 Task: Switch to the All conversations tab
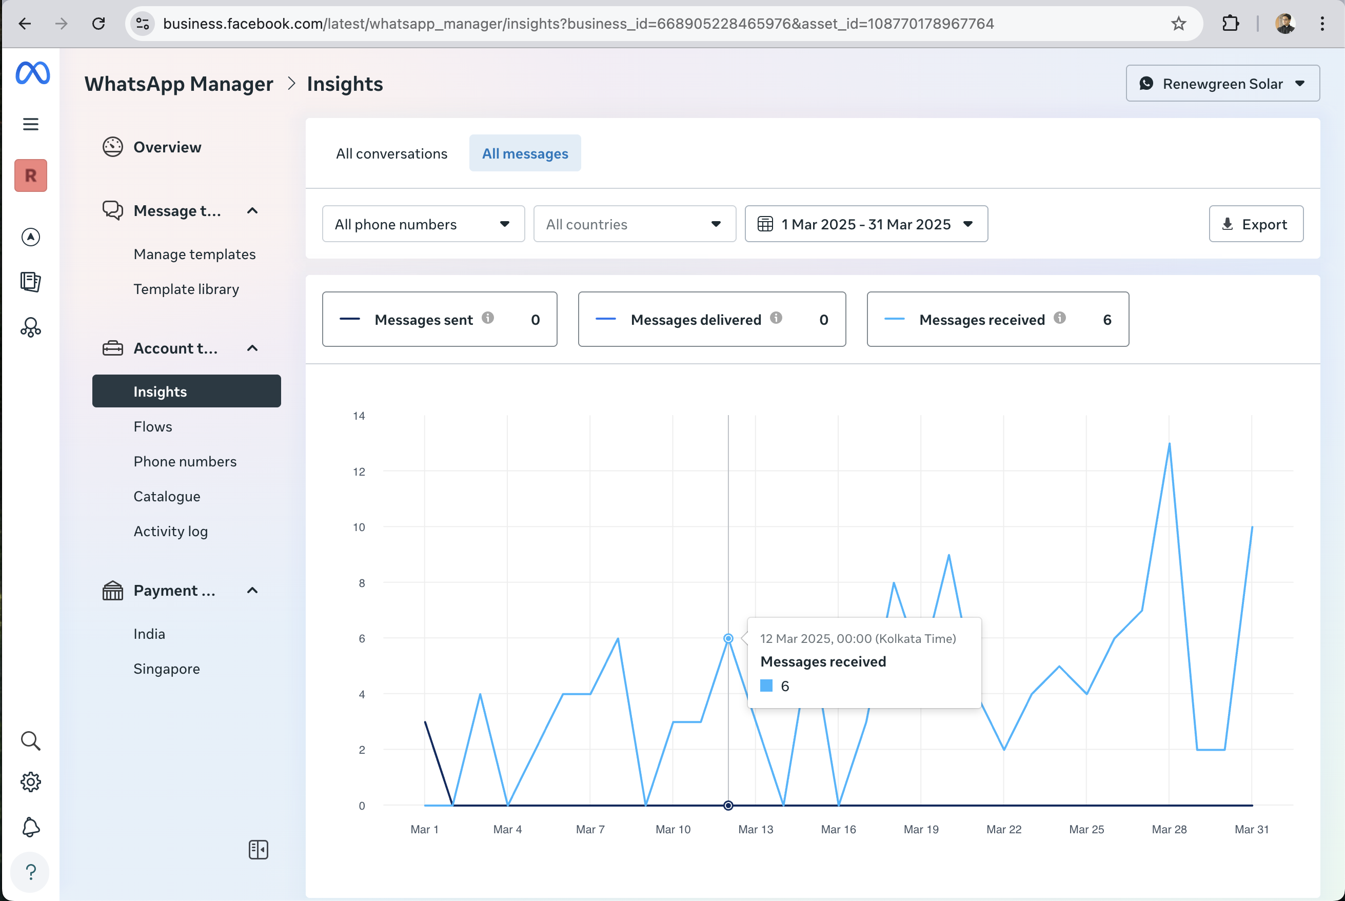392,153
